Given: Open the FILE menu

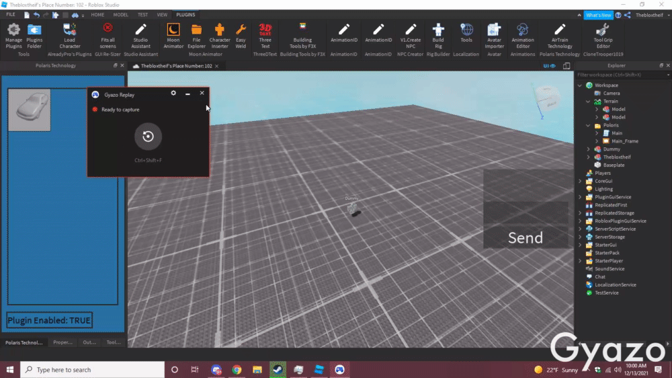Looking at the screenshot, I should [x=11, y=15].
